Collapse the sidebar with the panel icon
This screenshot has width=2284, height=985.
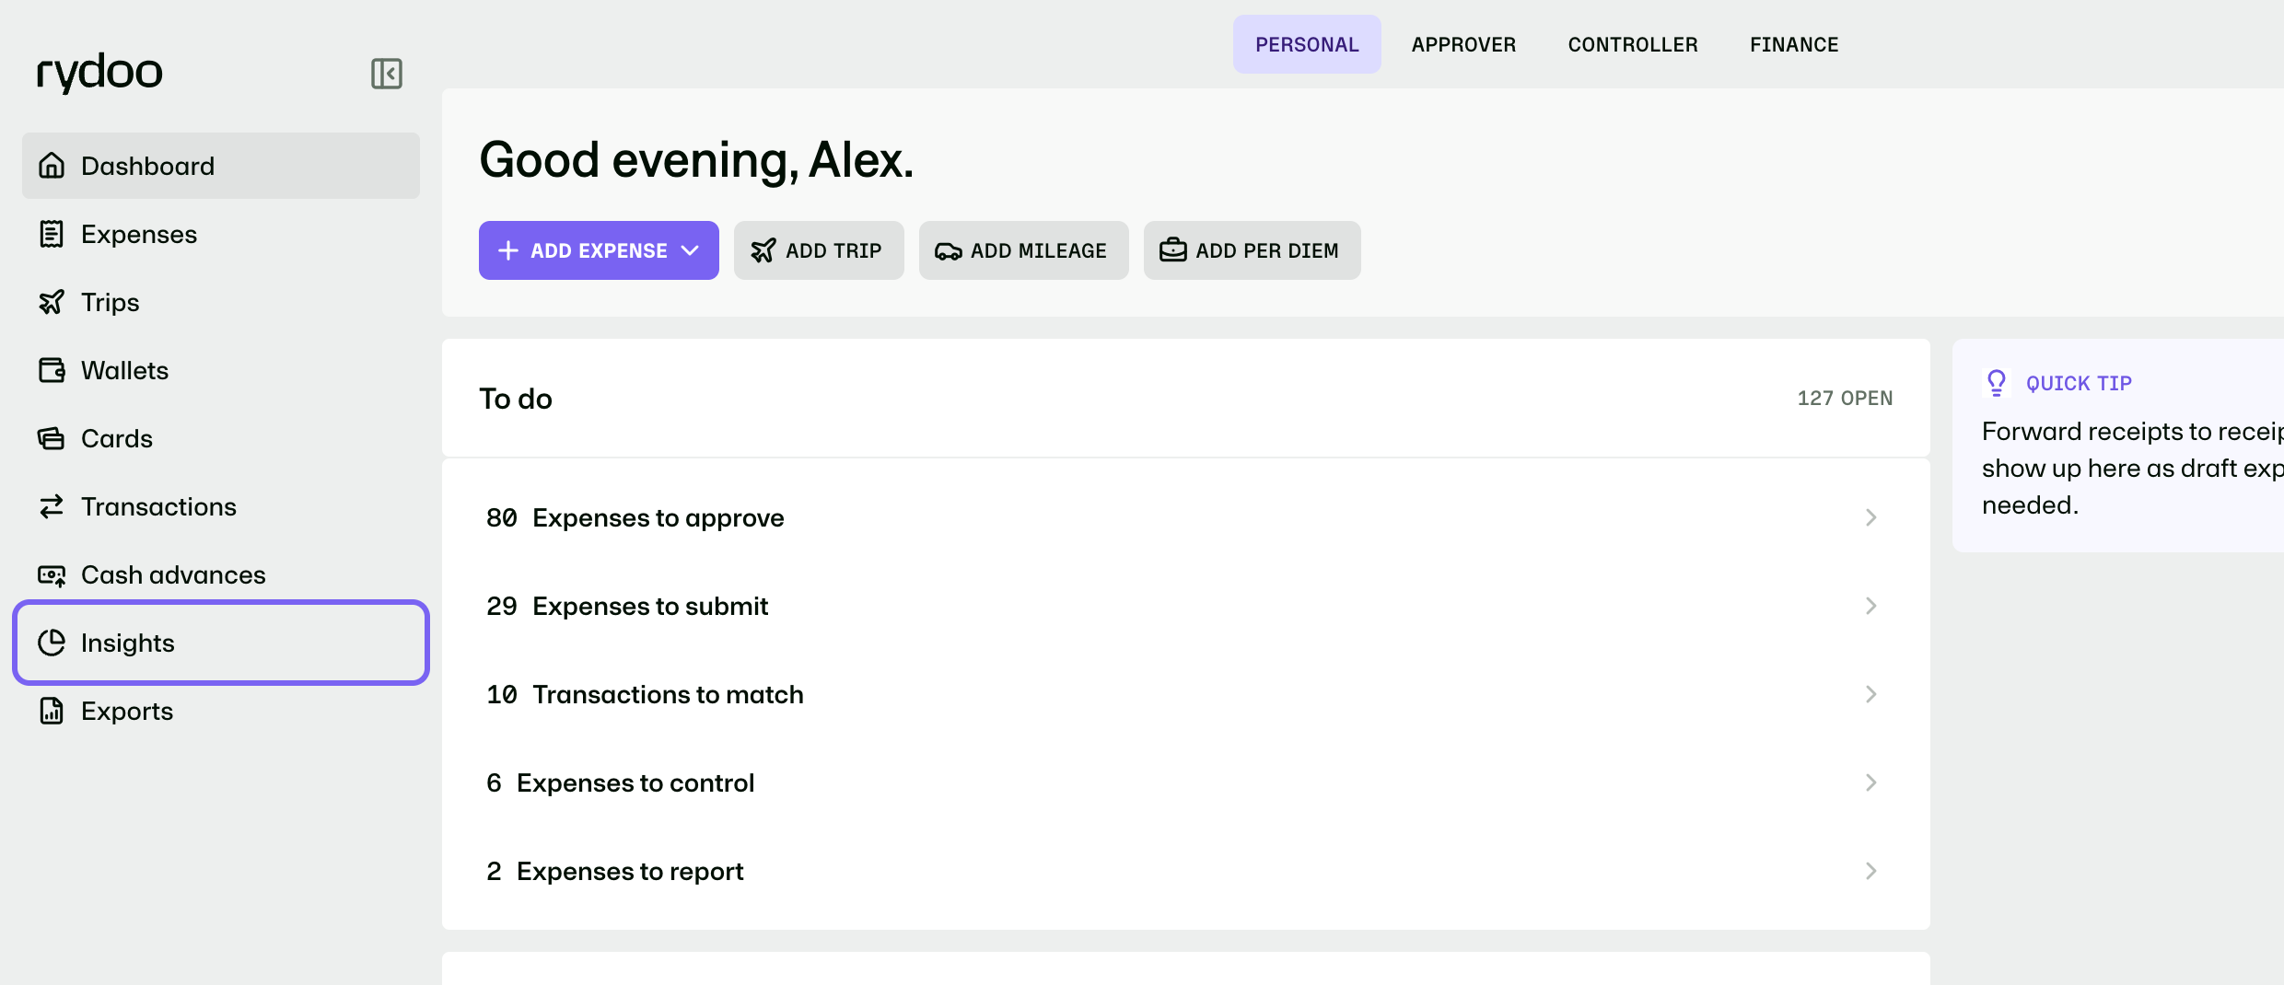[x=387, y=74]
